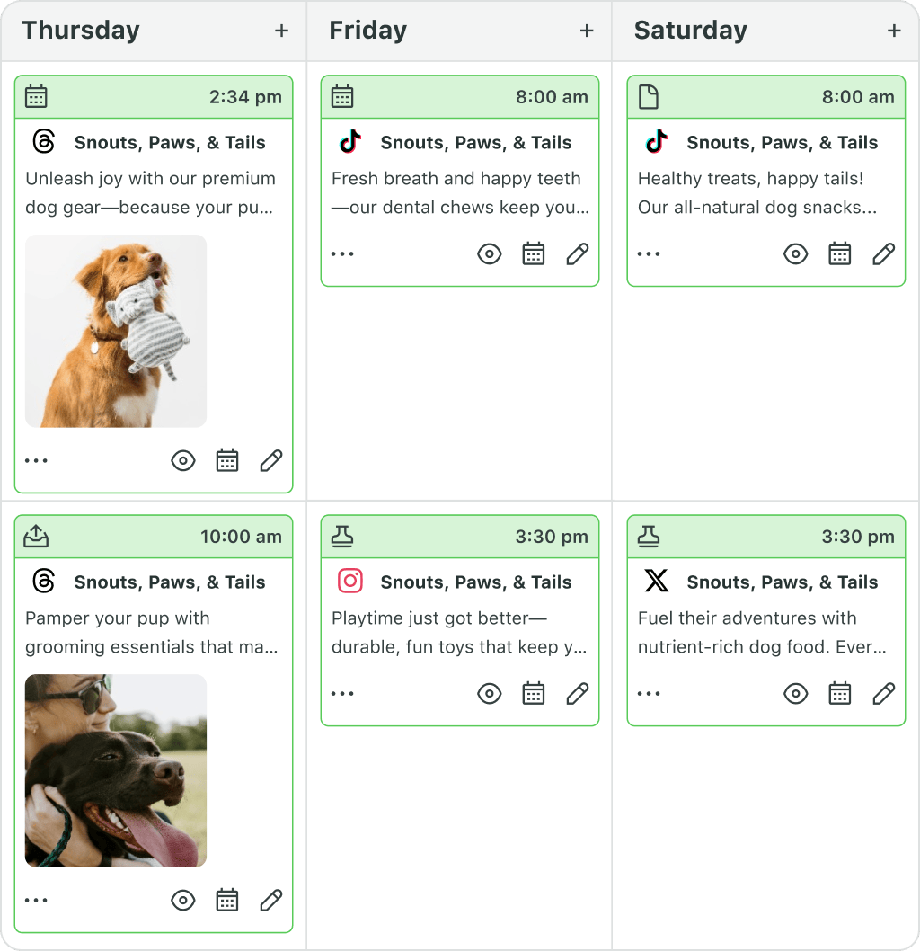Open the black dog hug photo

click(116, 770)
